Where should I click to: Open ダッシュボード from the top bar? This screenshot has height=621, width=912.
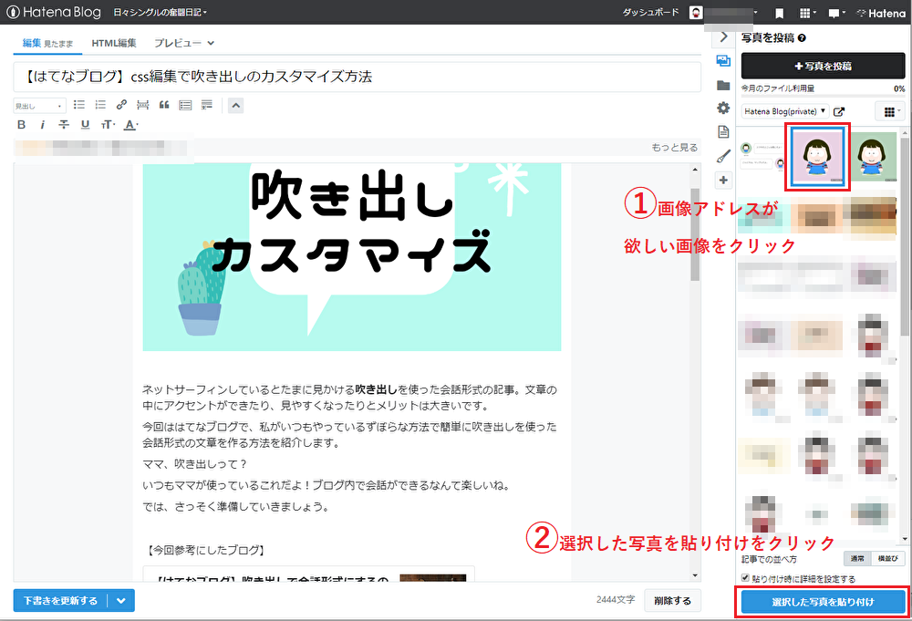point(653,13)
